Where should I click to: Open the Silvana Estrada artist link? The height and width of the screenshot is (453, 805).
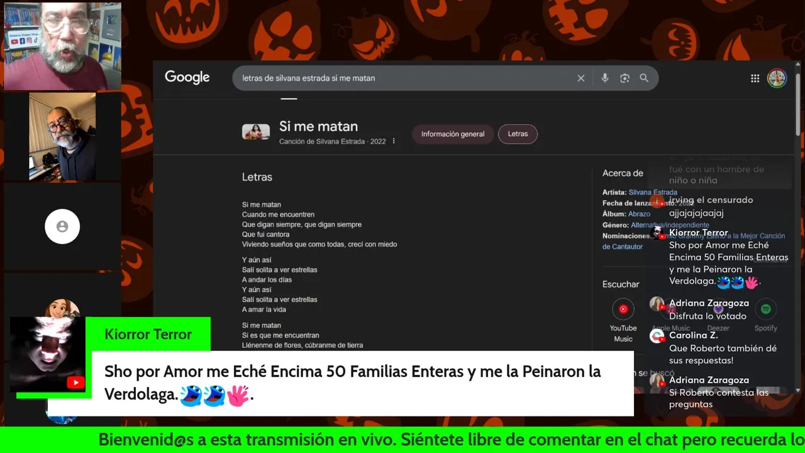click(x=653, y=192)
